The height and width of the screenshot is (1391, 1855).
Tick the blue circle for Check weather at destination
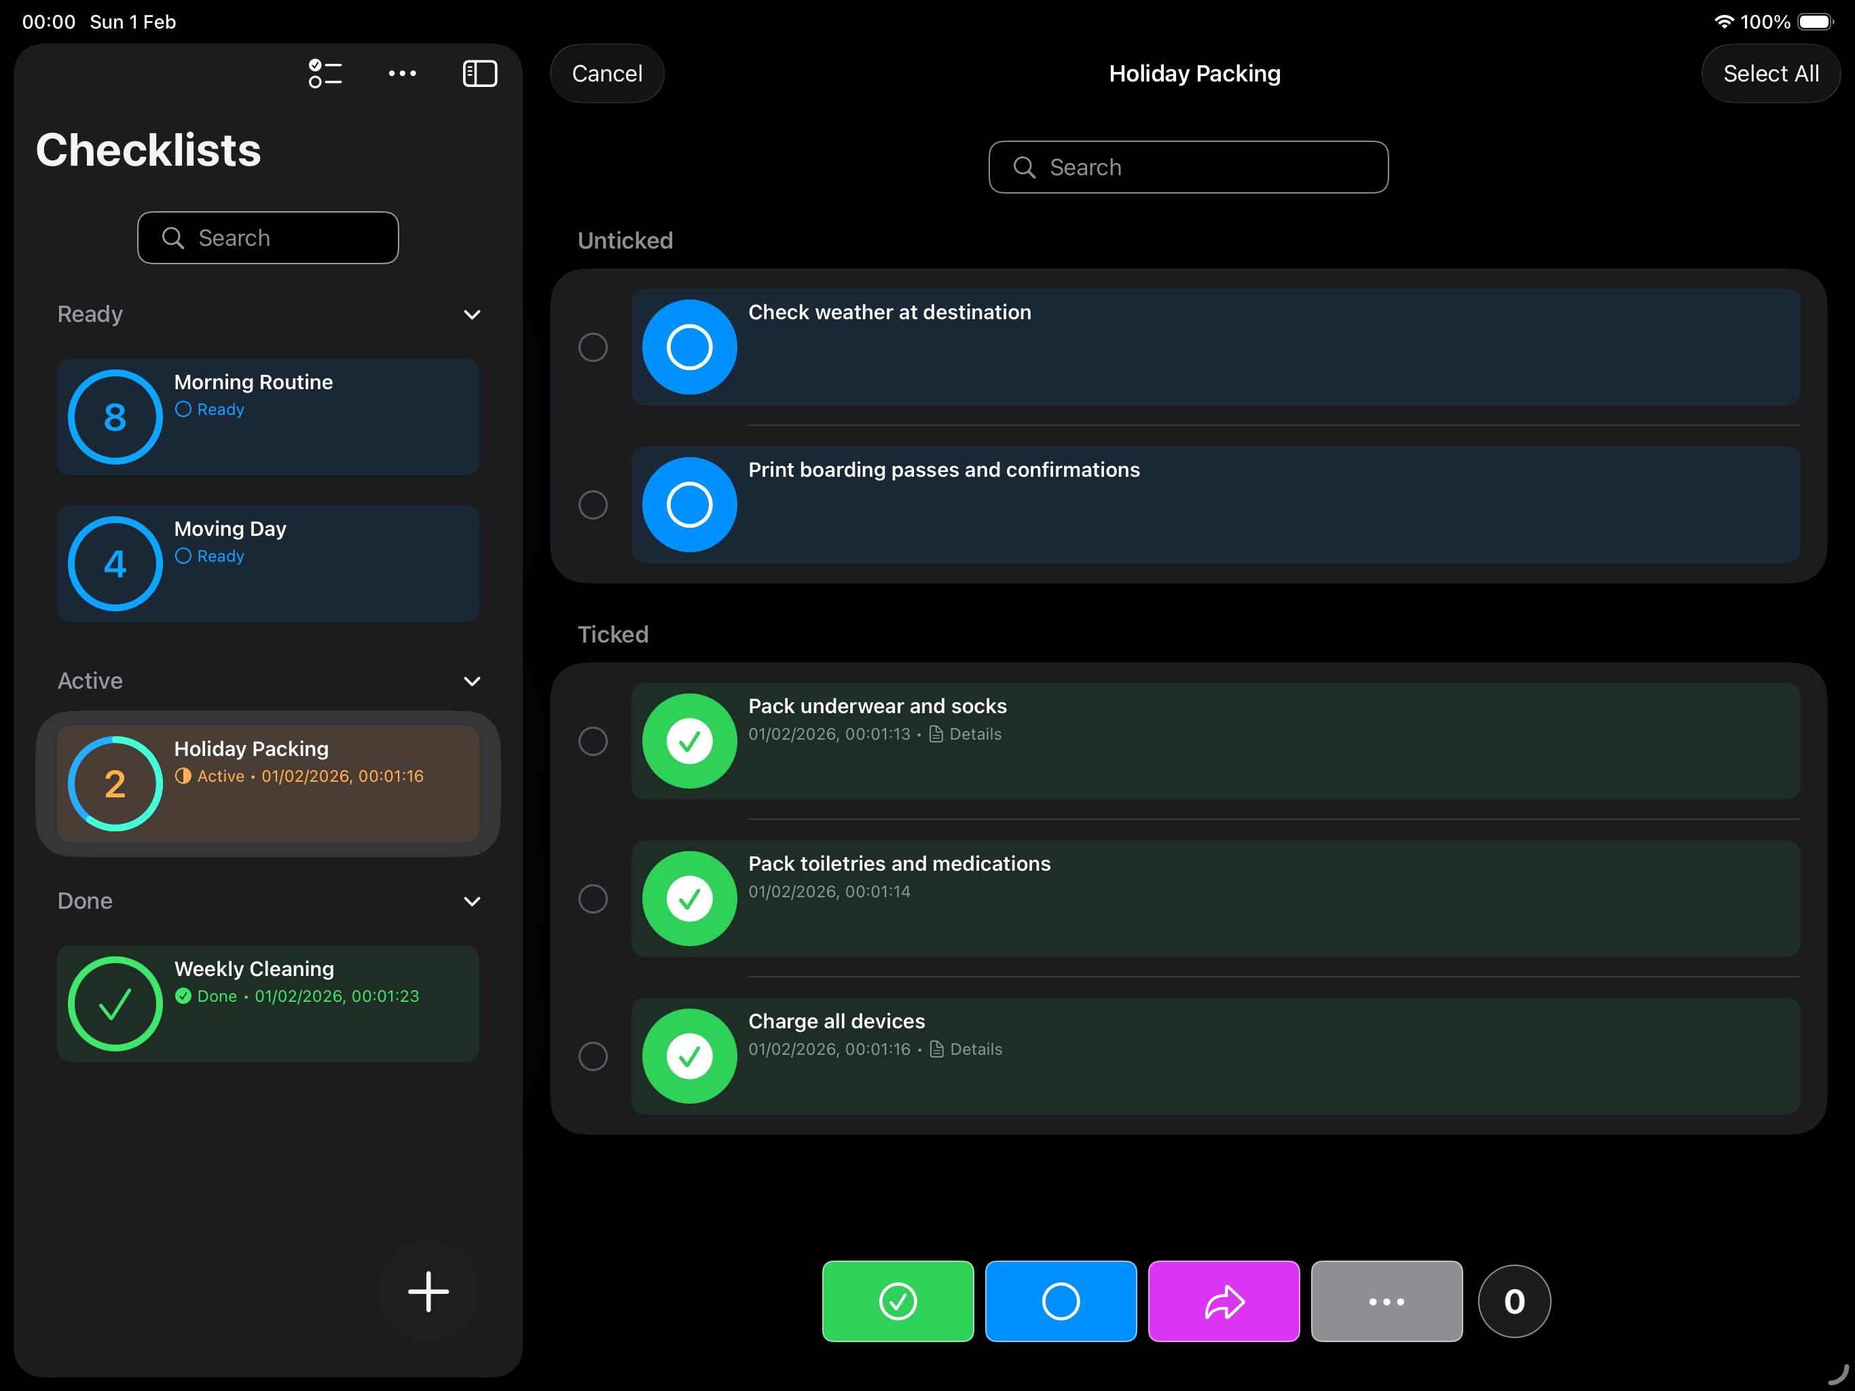(x=689, y=347)
